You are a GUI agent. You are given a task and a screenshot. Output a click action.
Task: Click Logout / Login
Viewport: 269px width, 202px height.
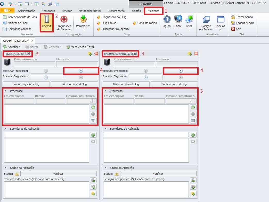(x=243, y=23)
